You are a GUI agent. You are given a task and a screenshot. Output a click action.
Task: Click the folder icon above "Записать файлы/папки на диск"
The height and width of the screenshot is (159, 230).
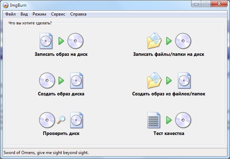tap(154, 41)
